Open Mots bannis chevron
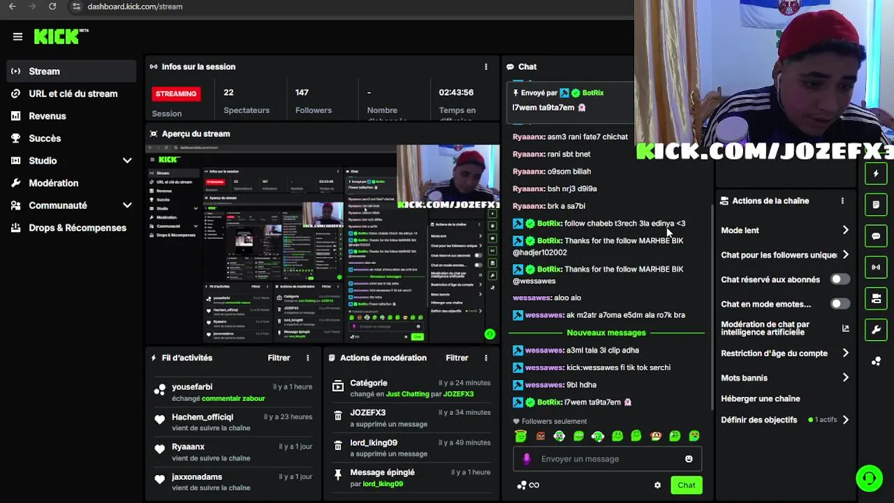The width and height of the screenshot is (894, 503). point(845,378)
